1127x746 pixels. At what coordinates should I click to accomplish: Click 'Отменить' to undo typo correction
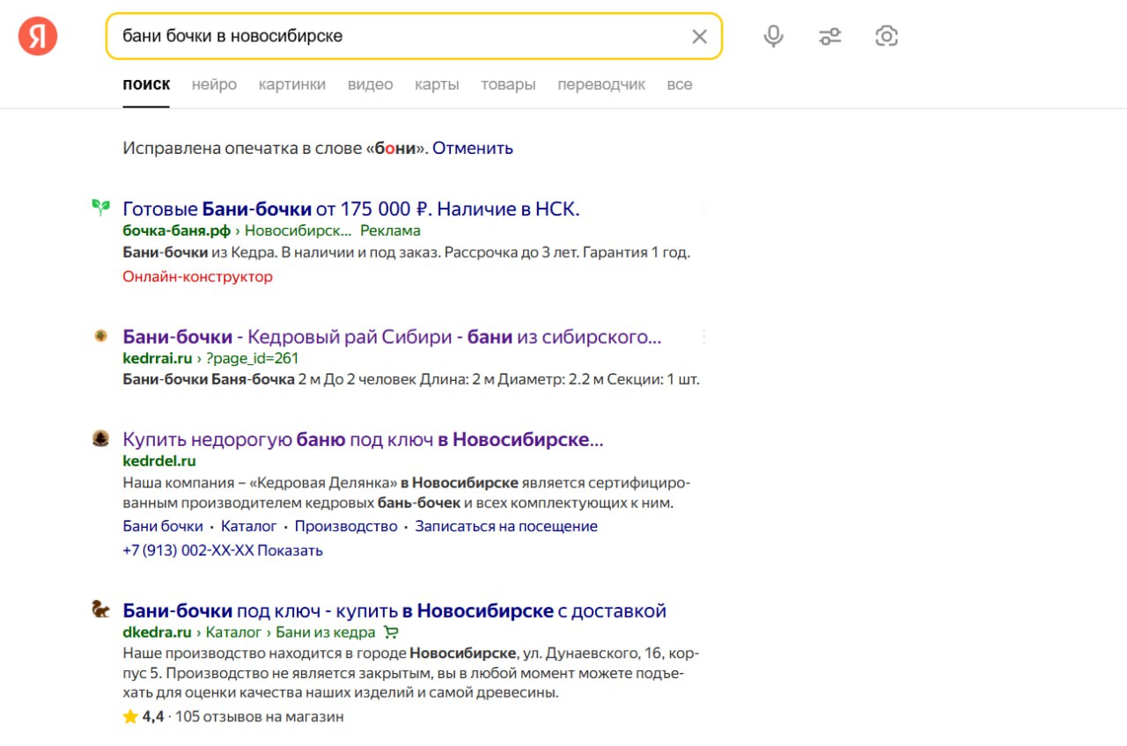[x=473, y=148]
